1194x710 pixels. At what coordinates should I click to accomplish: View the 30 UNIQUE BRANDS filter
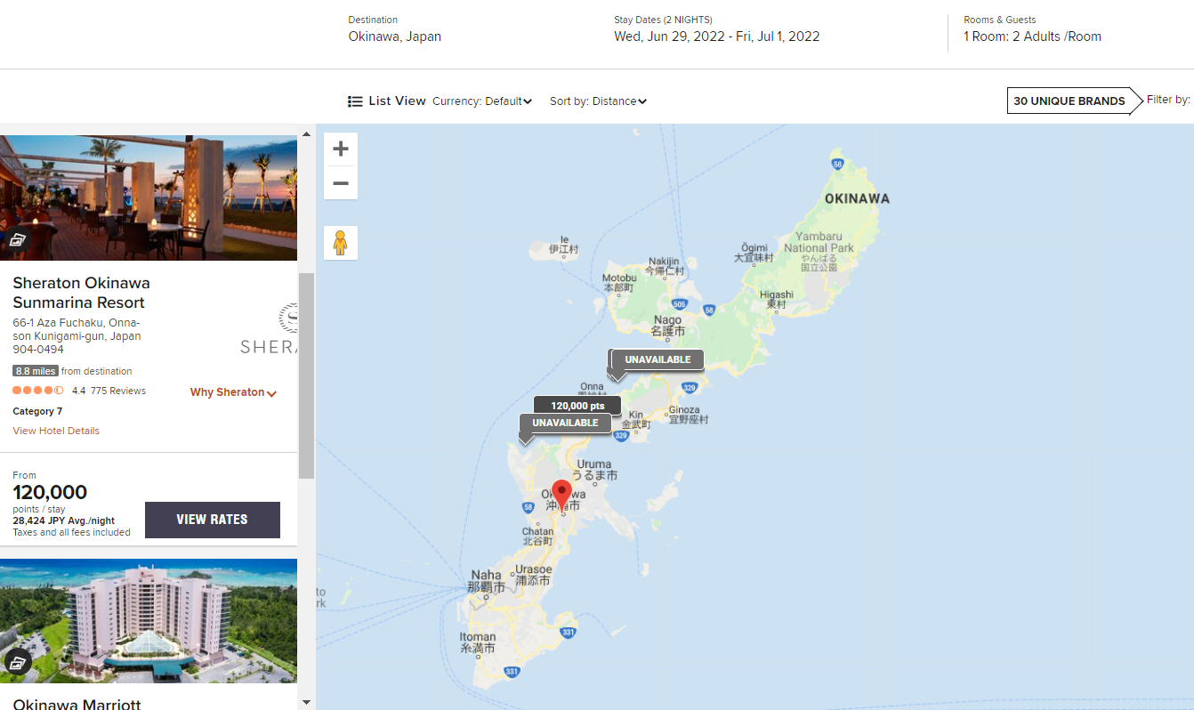pyautogui.click(x=1069, y=101)
